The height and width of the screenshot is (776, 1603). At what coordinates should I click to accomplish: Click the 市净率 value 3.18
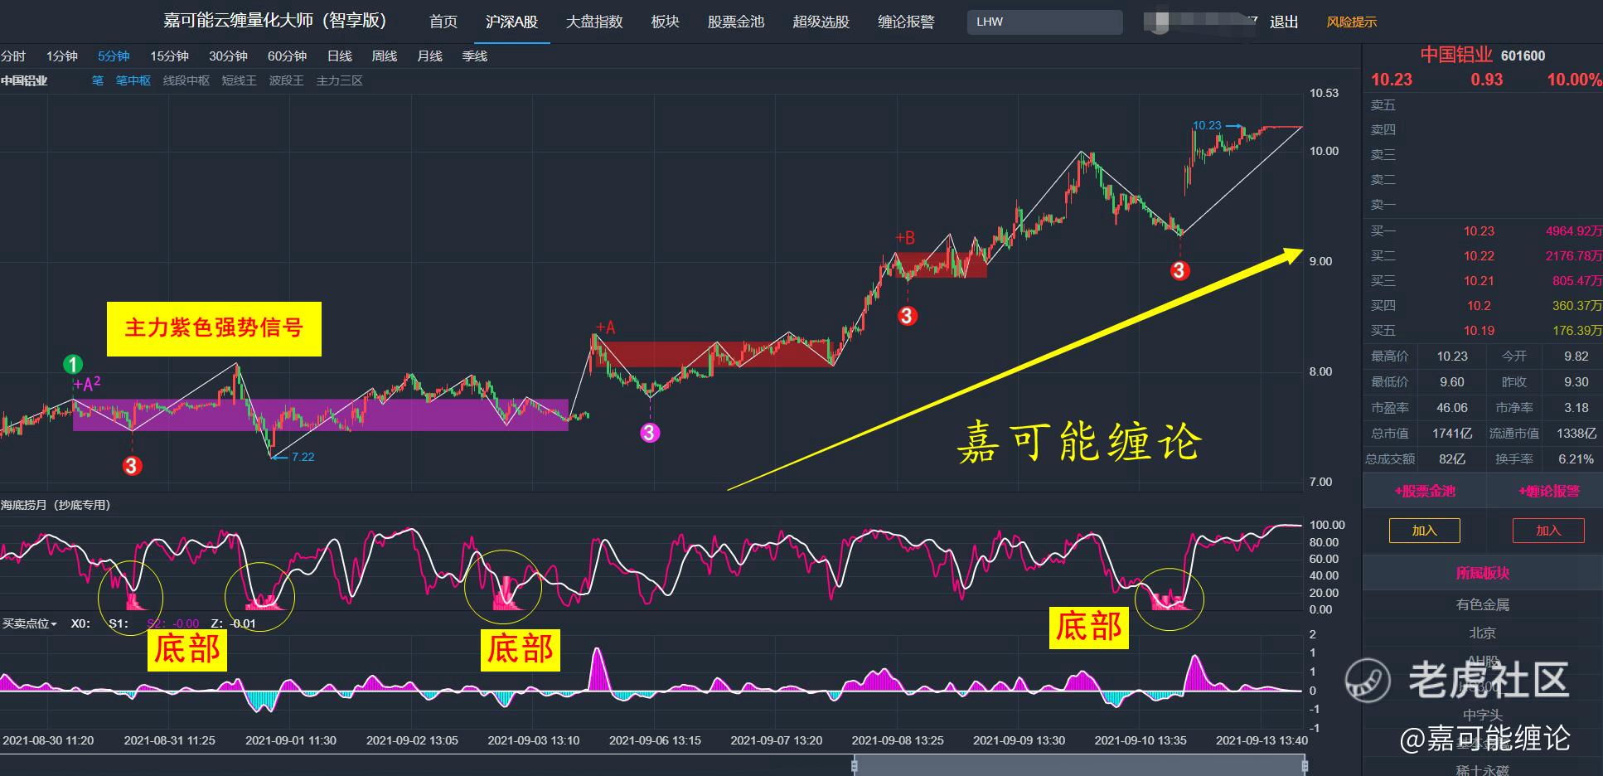(x=1576, y=408)
